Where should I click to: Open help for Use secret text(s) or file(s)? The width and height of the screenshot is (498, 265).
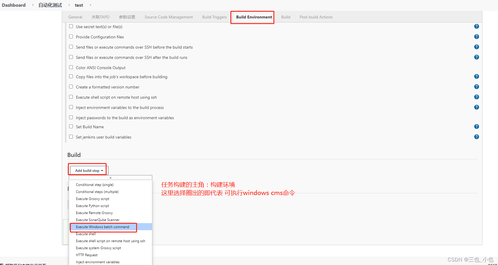(x=477, y=26)
